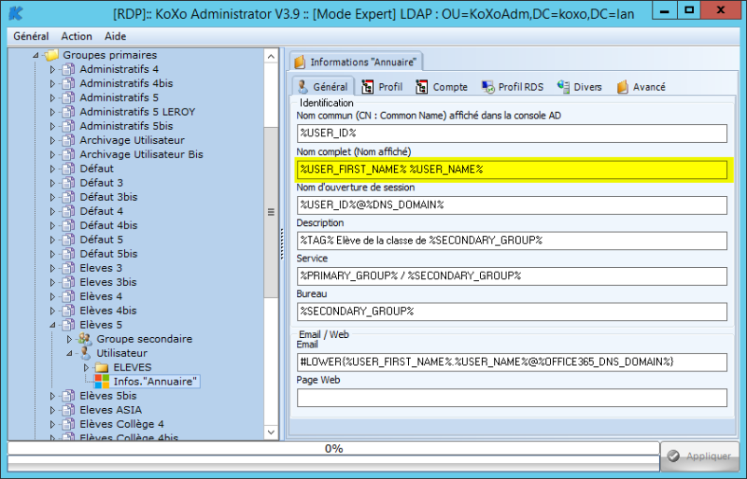Open the Général menu
This screenshot has width=747, height=479.
[x=31, y=36]
